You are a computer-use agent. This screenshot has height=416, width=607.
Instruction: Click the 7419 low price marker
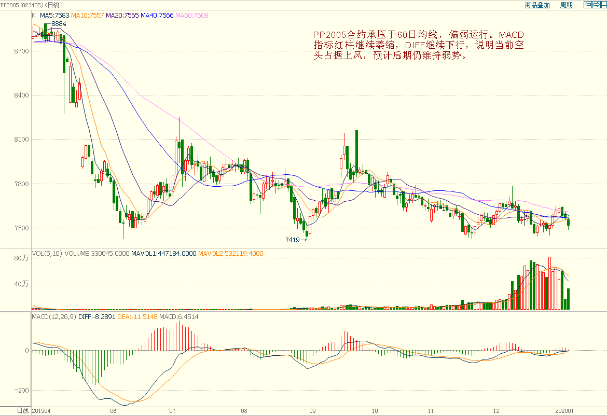point(293,240)
